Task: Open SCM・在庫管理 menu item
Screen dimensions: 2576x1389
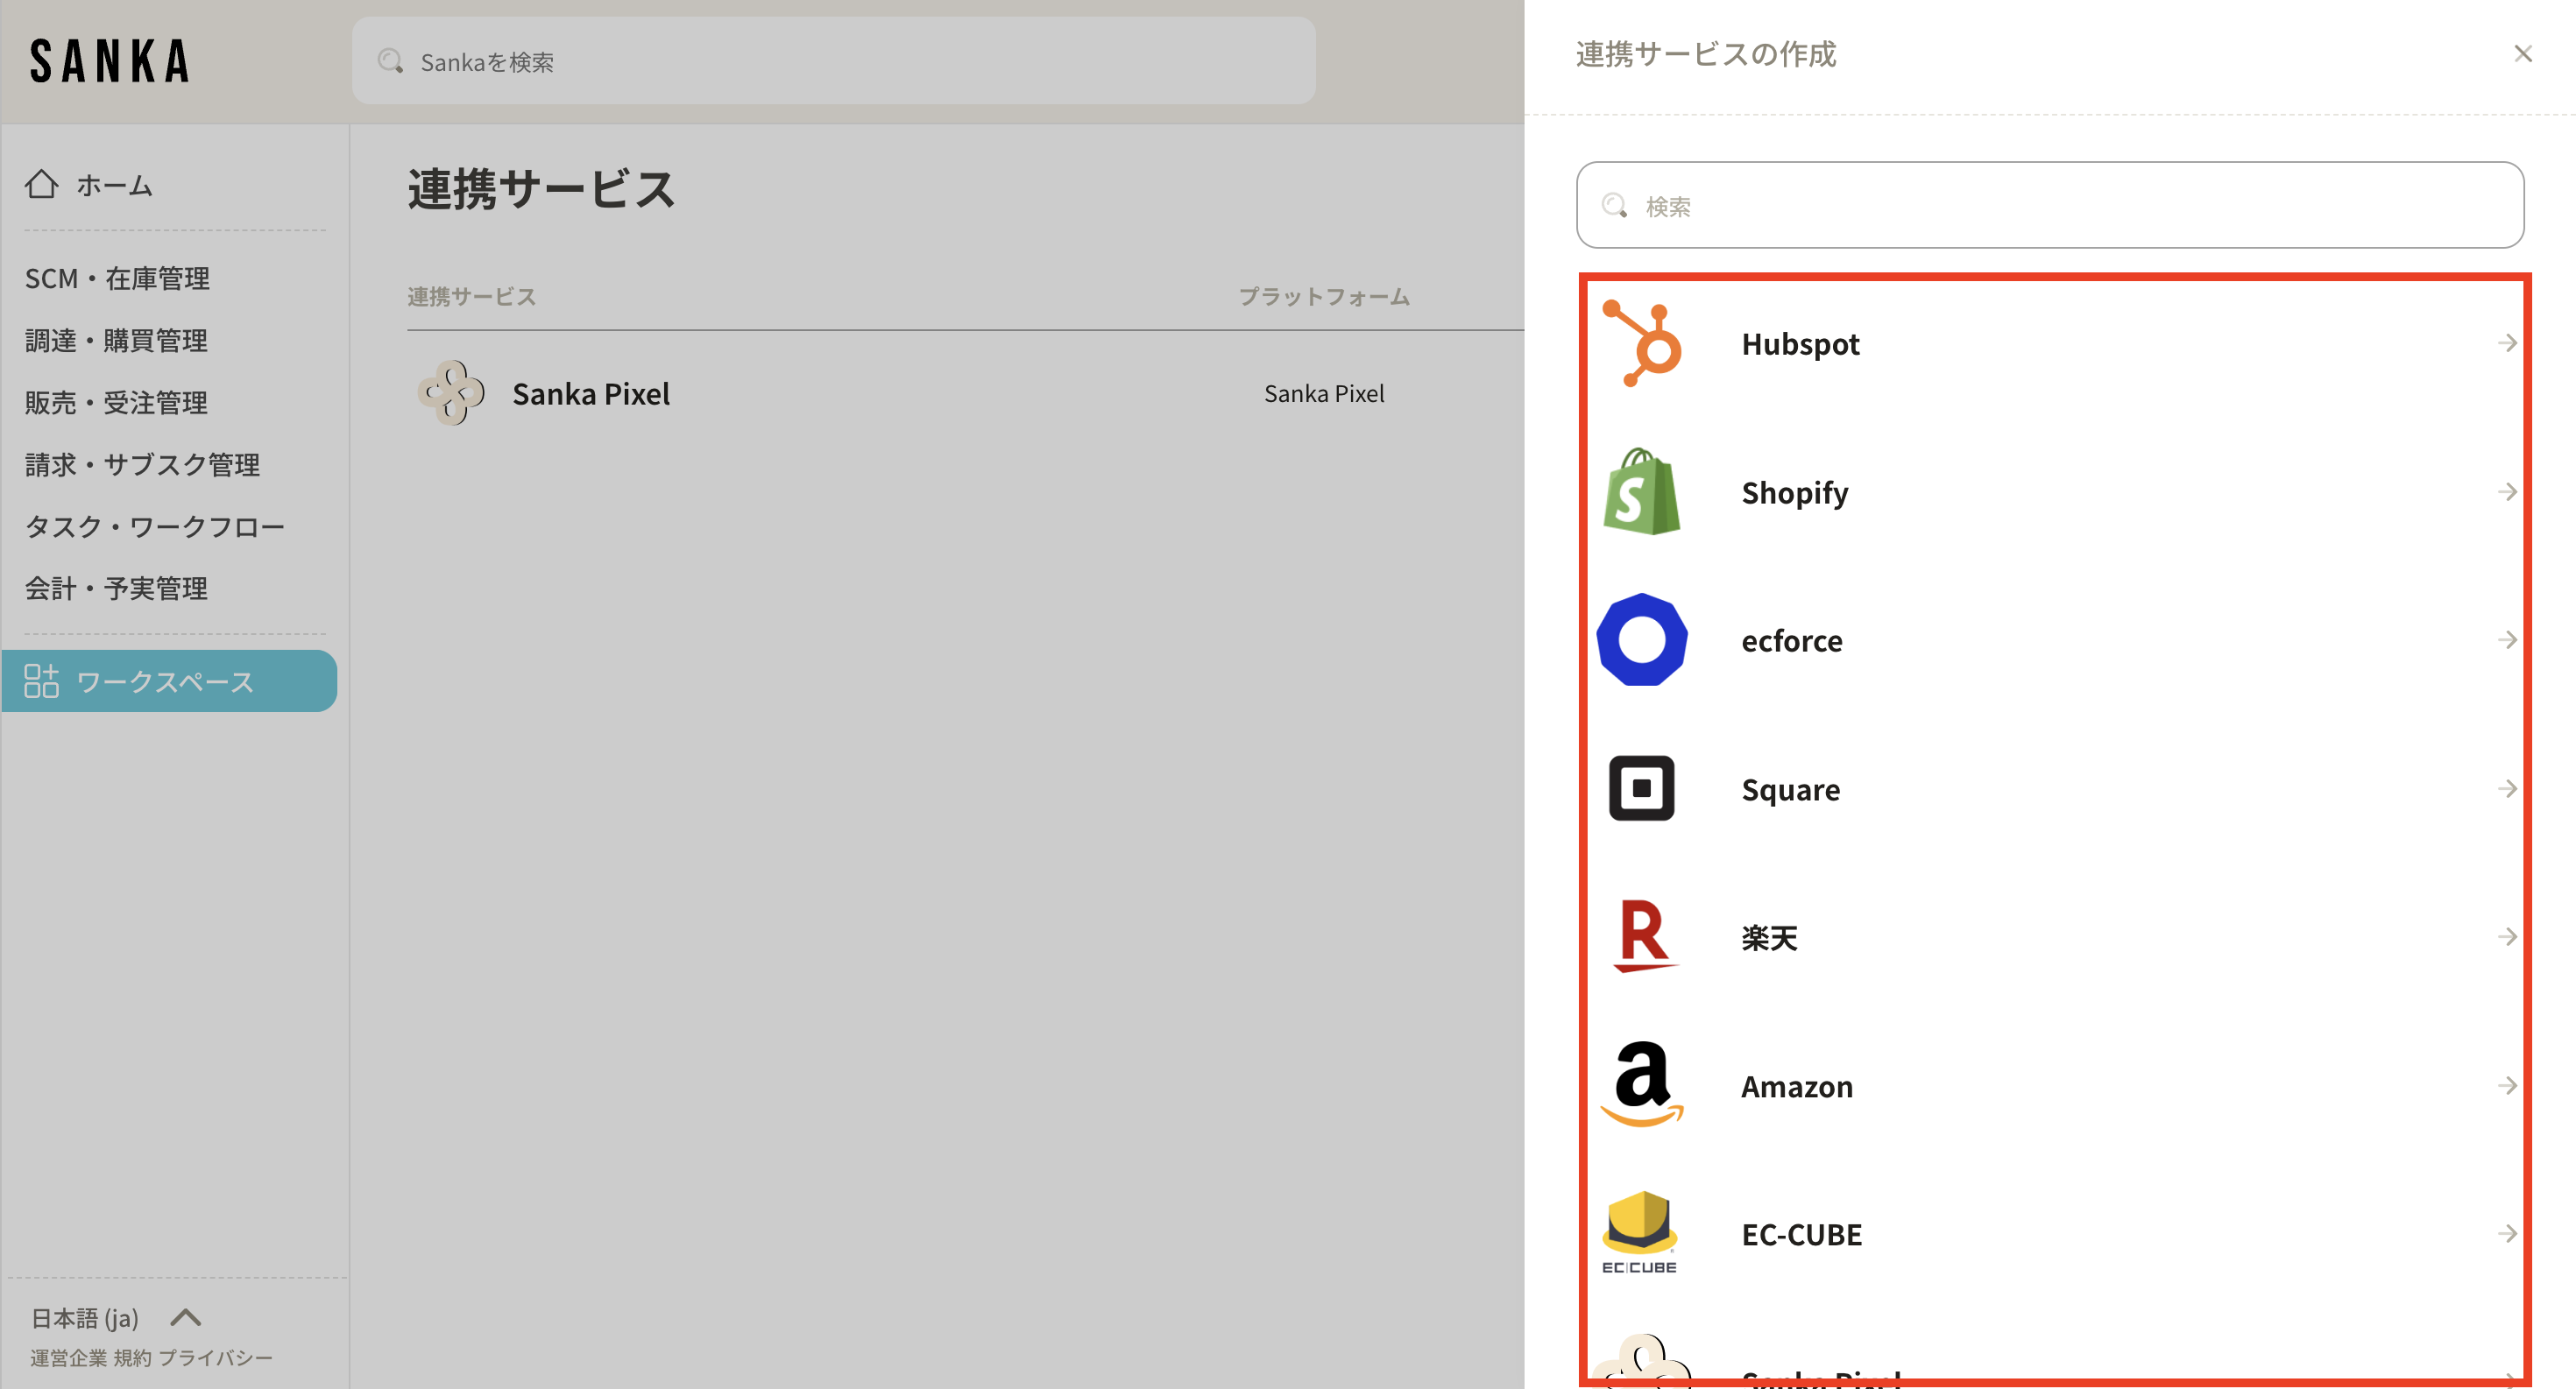Action: coord(117,278)
